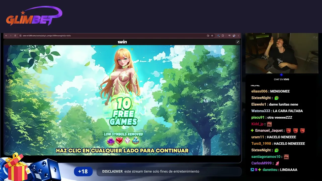Click username Elawelo1 in chat
This screenshot has width=322, height=181.
(259, 104)
